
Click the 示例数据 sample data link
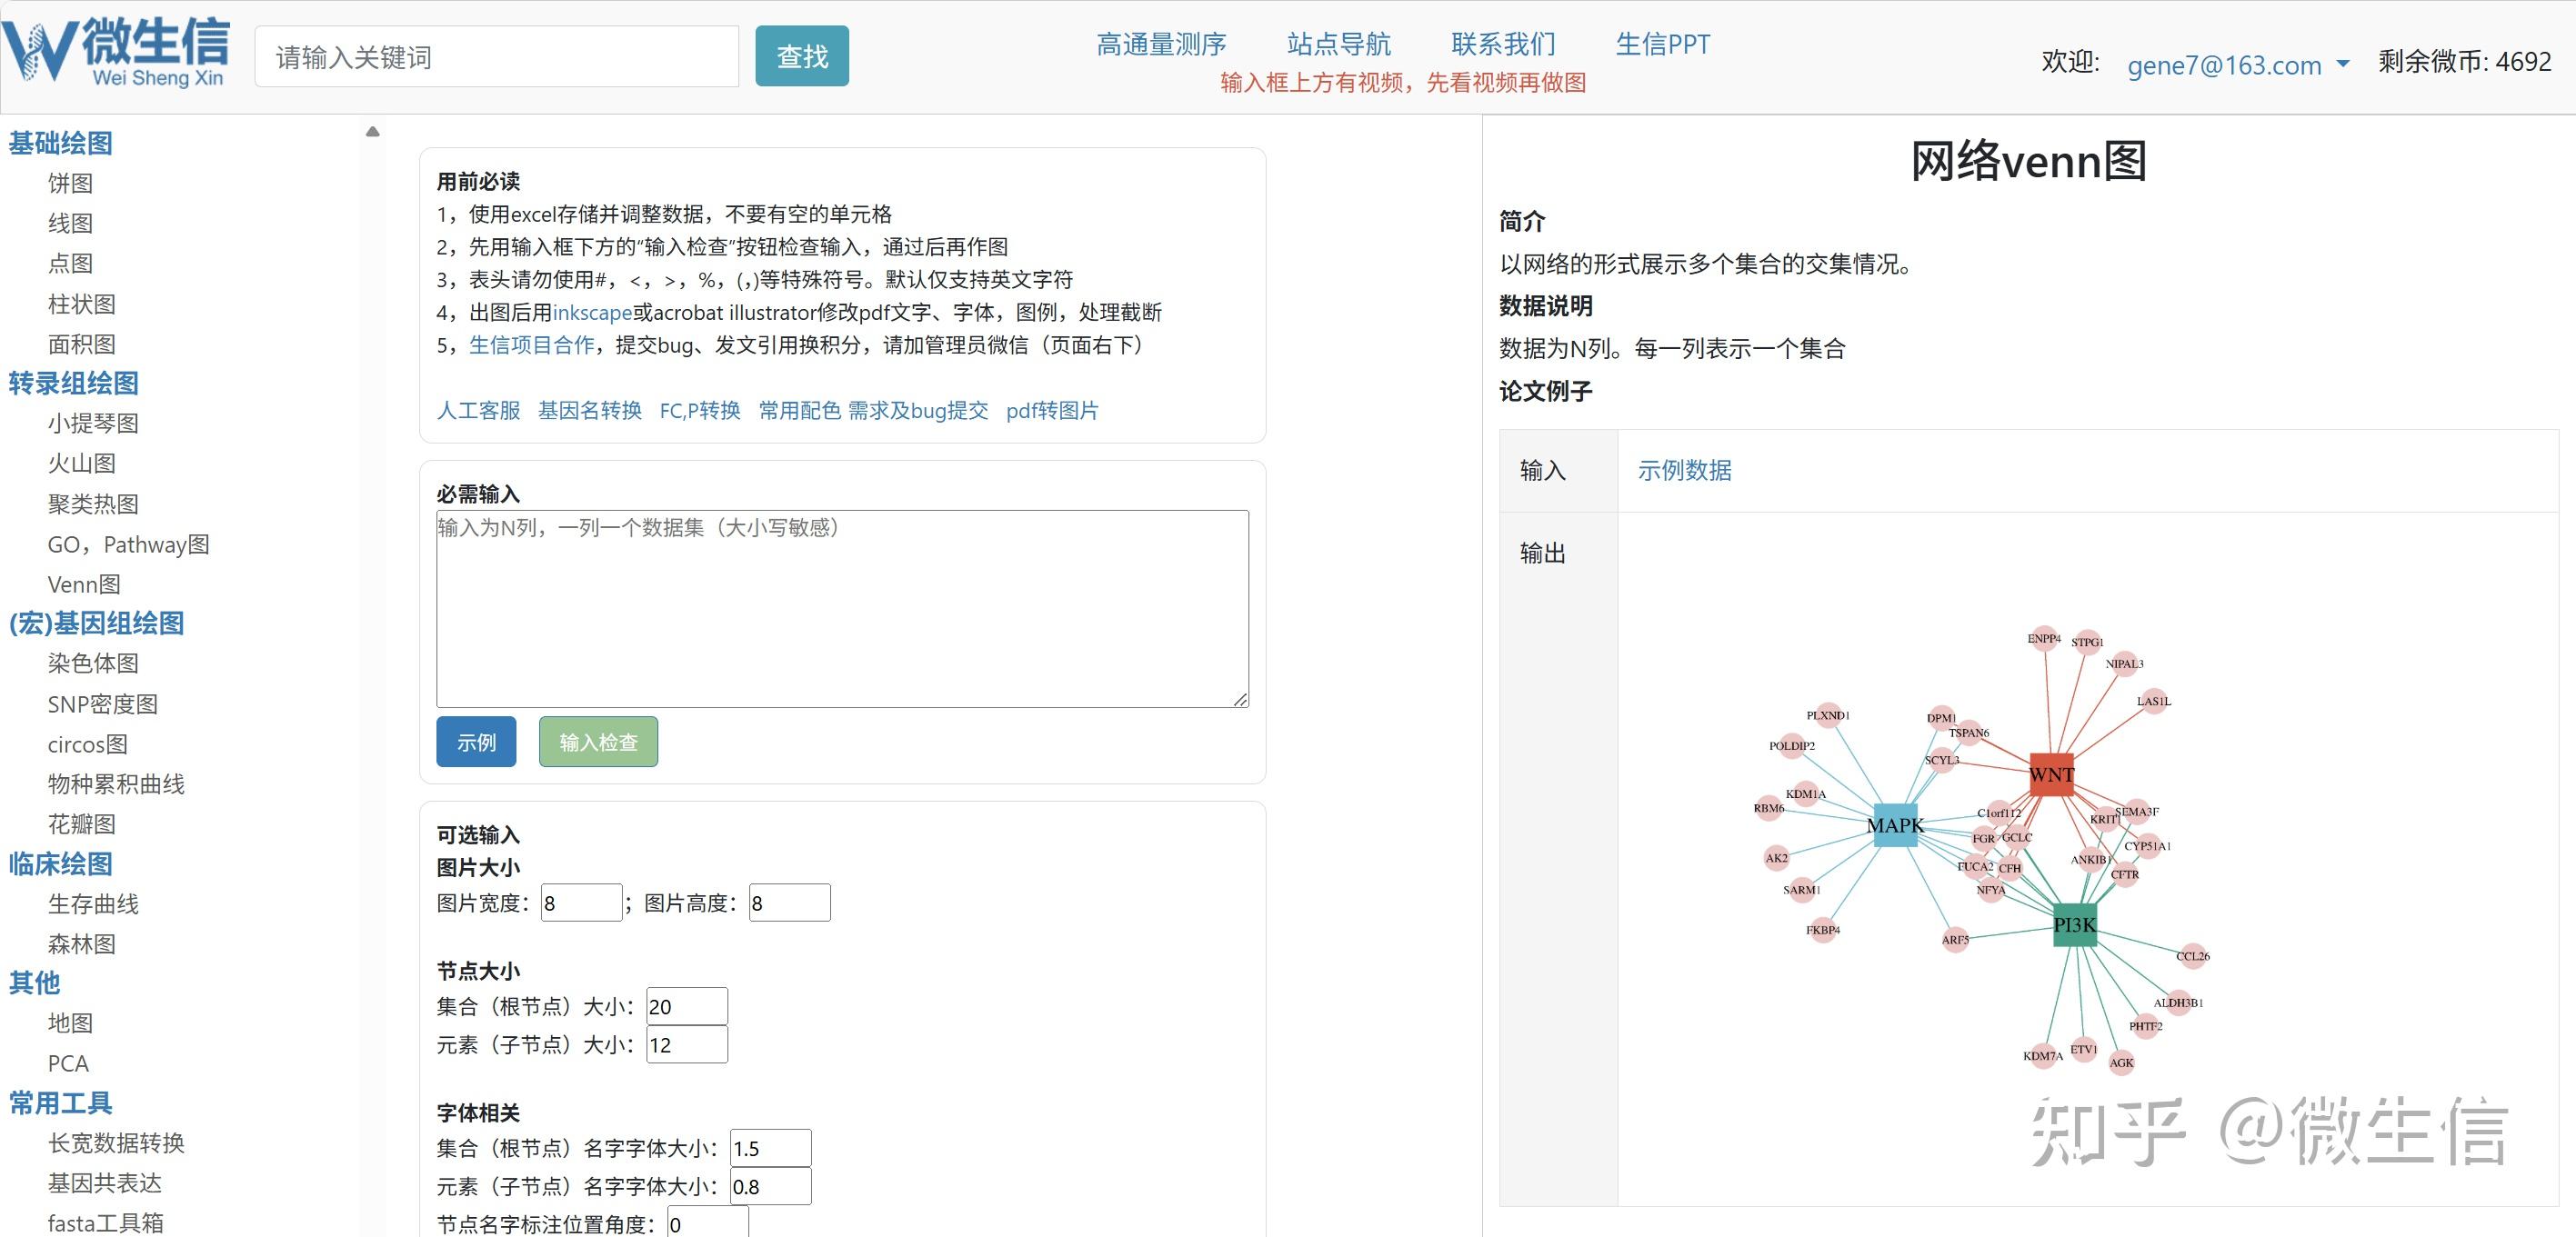point(1685,470)
